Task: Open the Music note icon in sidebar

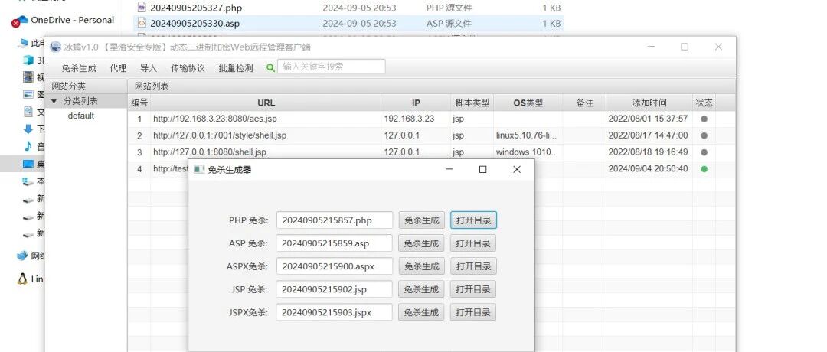Action: point(28,146)
